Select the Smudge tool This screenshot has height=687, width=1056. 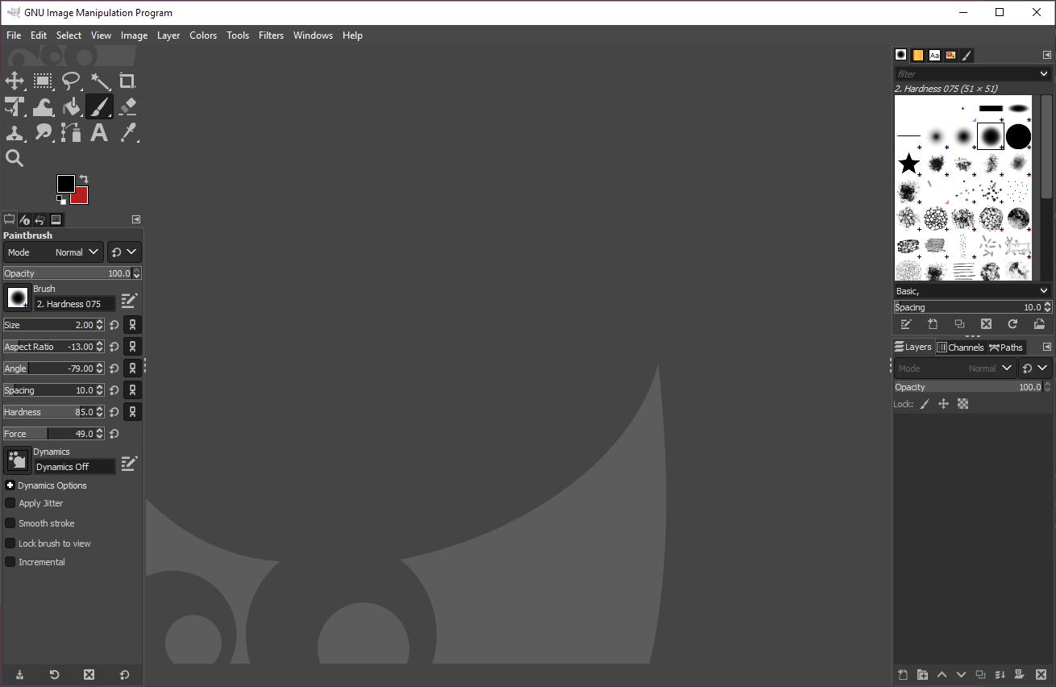click(43, 132)
